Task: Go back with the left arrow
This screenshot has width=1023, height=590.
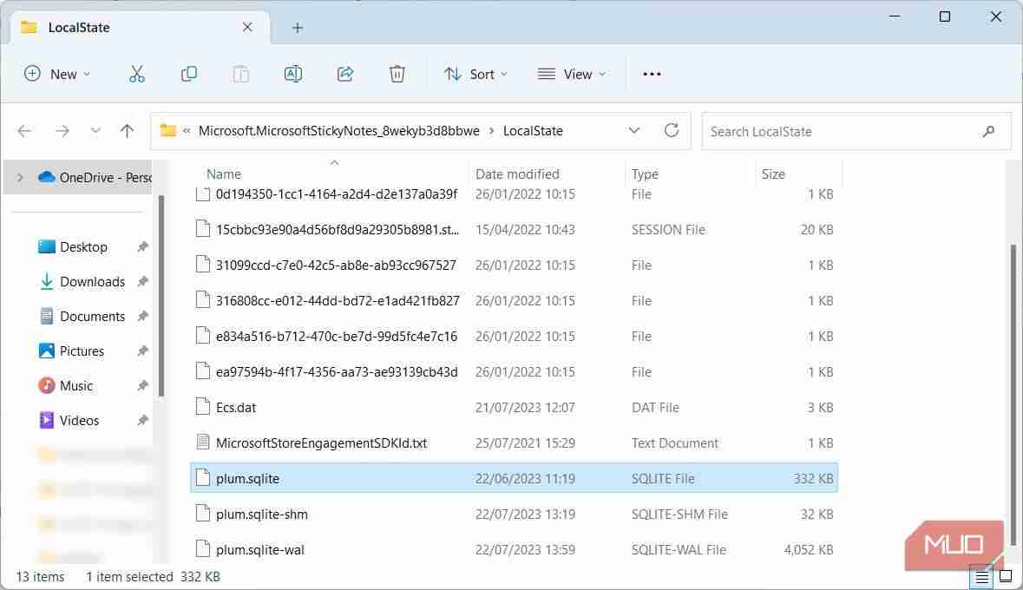Action: pos(25,131)
